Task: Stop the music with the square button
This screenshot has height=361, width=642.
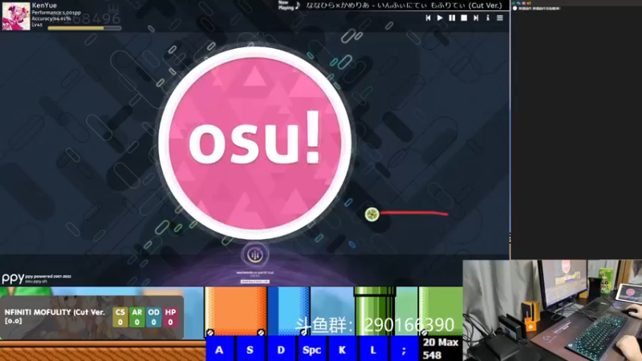Action: (x=464, y=18)
